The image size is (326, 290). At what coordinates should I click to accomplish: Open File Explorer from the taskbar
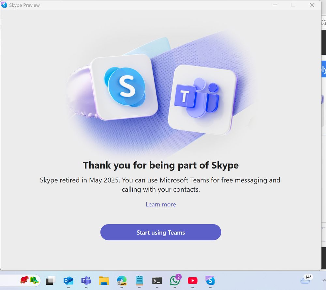(104, 281)
